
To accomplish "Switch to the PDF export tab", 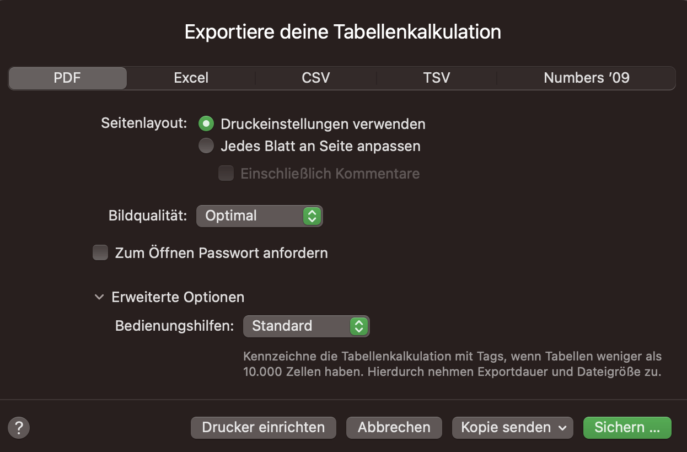I will [67, 78].
